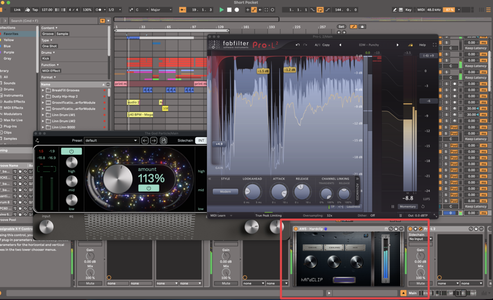
Task: Toggle the arrangement Loop switch
Action: [x=320, y=10]
